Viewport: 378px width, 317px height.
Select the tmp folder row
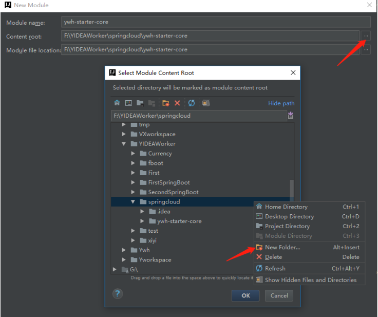(x=202, y=125)
